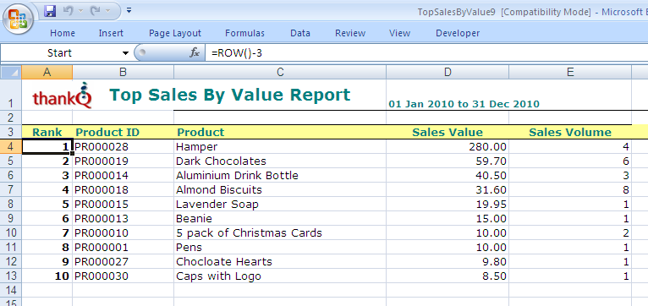The width and height of the screenshot is (648, 306).
Task: Undo the last action
Action: (68, 10)
